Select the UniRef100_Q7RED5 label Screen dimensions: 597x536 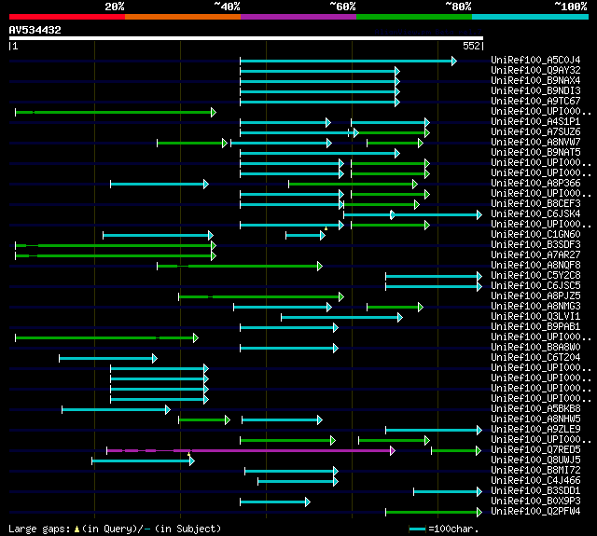pos(535,450)
